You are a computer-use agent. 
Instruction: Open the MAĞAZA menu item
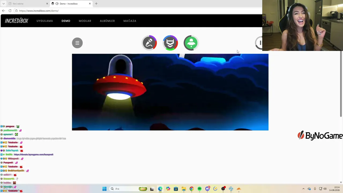tap(130, 21)
